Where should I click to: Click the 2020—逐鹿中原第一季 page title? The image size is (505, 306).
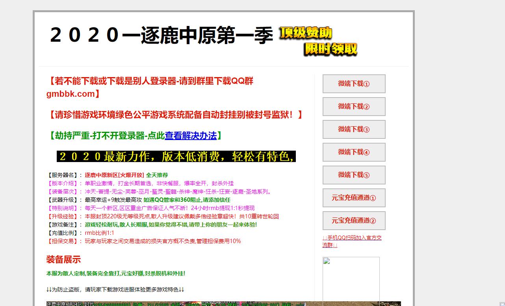(162, 35)
